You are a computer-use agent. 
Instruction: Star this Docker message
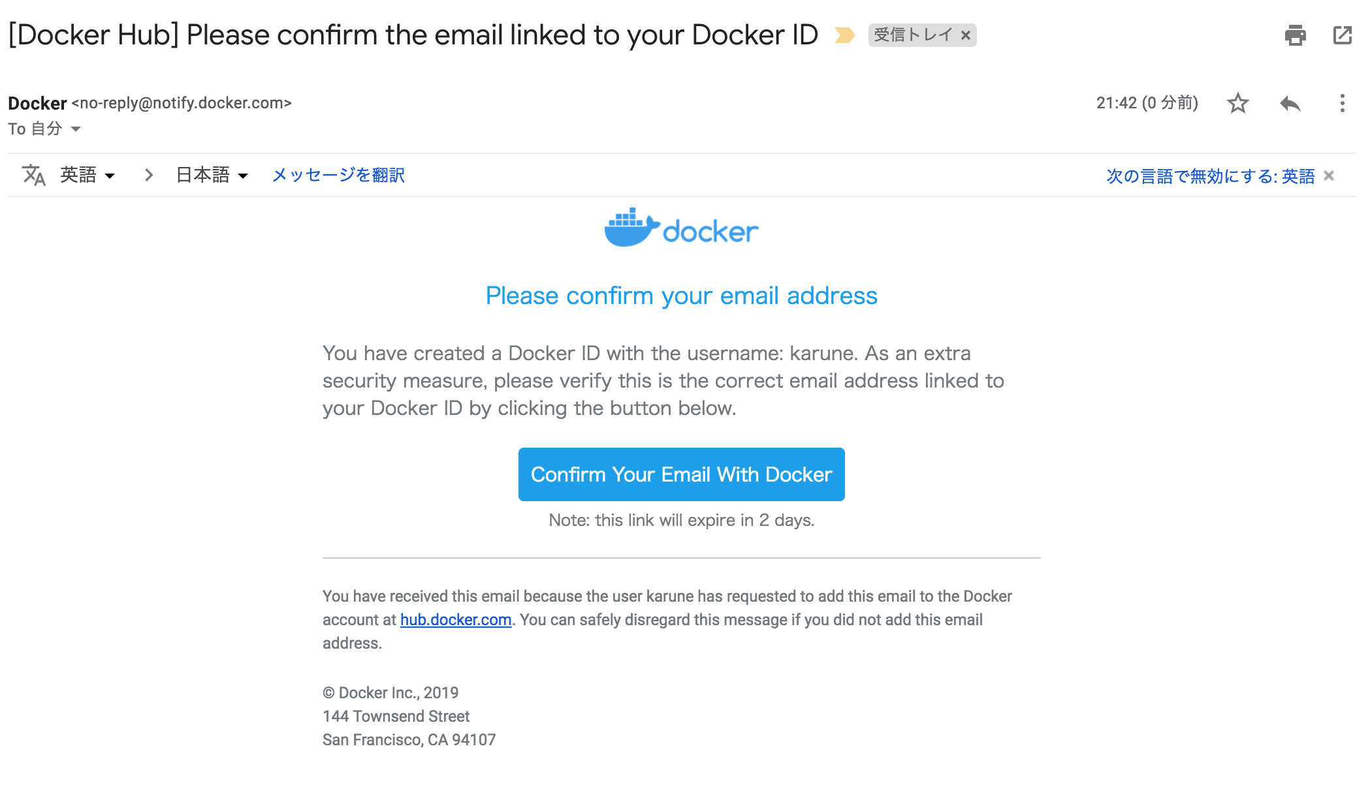pyautogui.click(x=1237, y=103)
